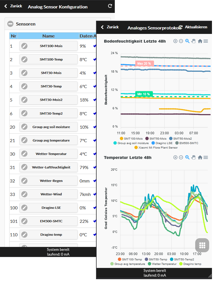Open the floating grid menu button
This screenshot has height=287, width=224.
click(x=202, y=245)
